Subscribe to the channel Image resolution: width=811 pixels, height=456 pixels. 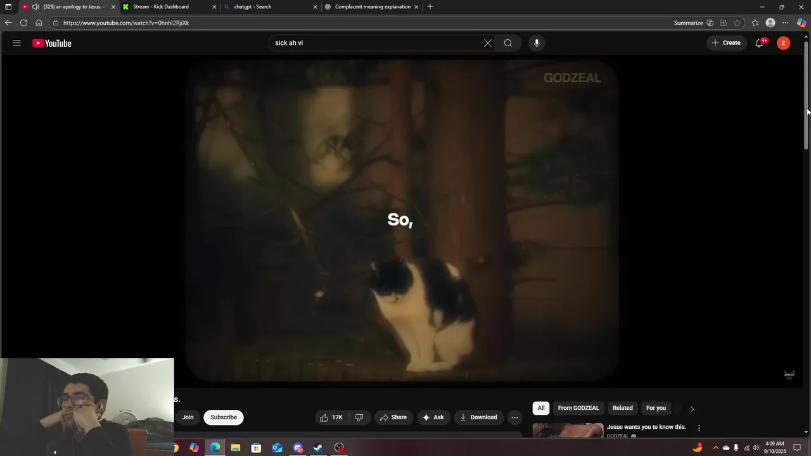(x=224, y=417)
